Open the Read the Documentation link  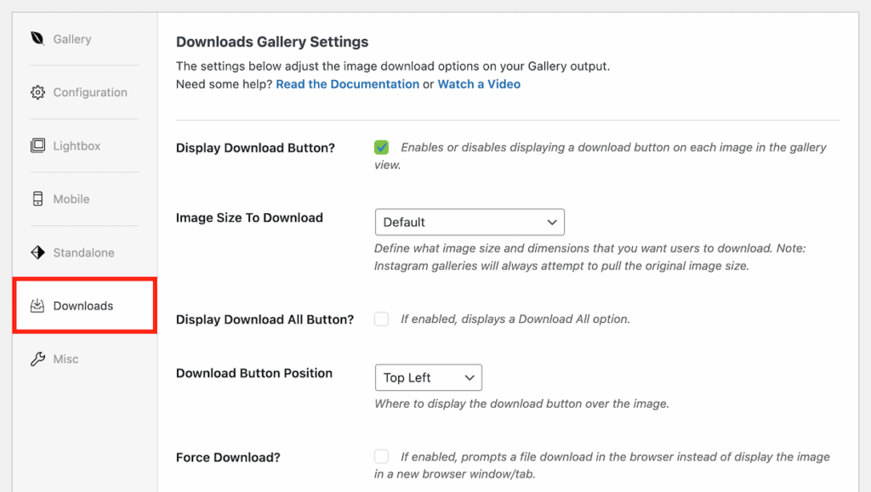tap(347, 84)
